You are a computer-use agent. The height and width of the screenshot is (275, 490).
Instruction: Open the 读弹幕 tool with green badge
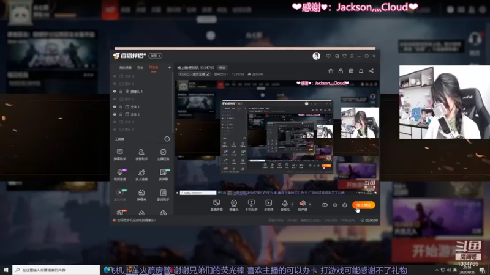point(163,175)
